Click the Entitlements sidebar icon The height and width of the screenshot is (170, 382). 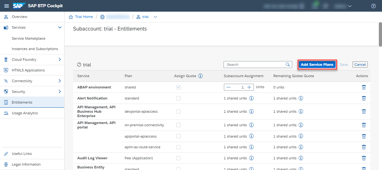tap(6, 102)
